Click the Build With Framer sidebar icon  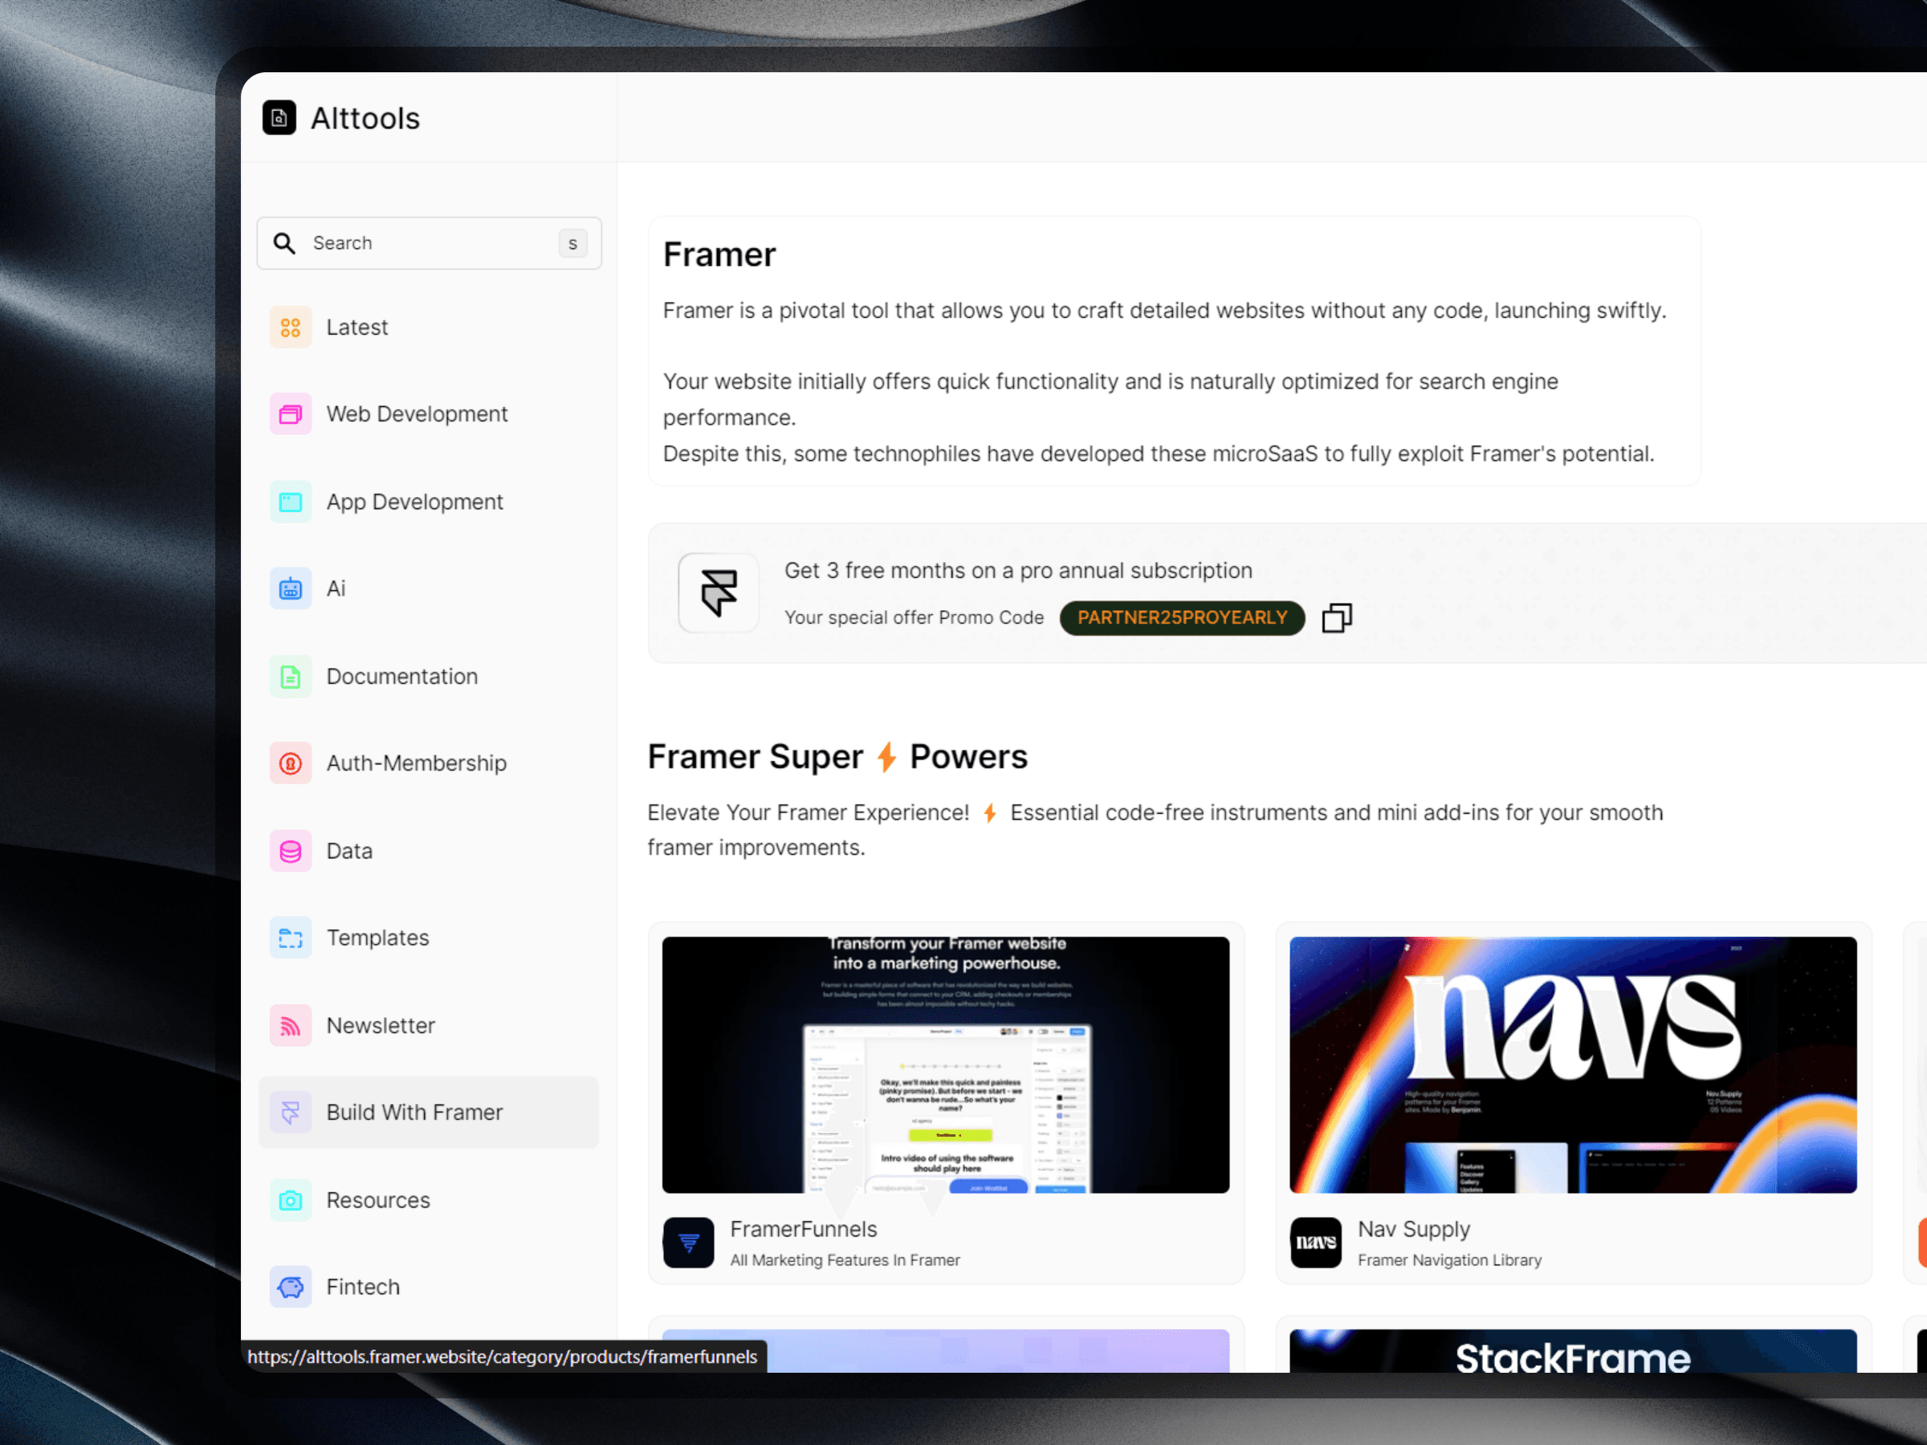click(290, 1111)
